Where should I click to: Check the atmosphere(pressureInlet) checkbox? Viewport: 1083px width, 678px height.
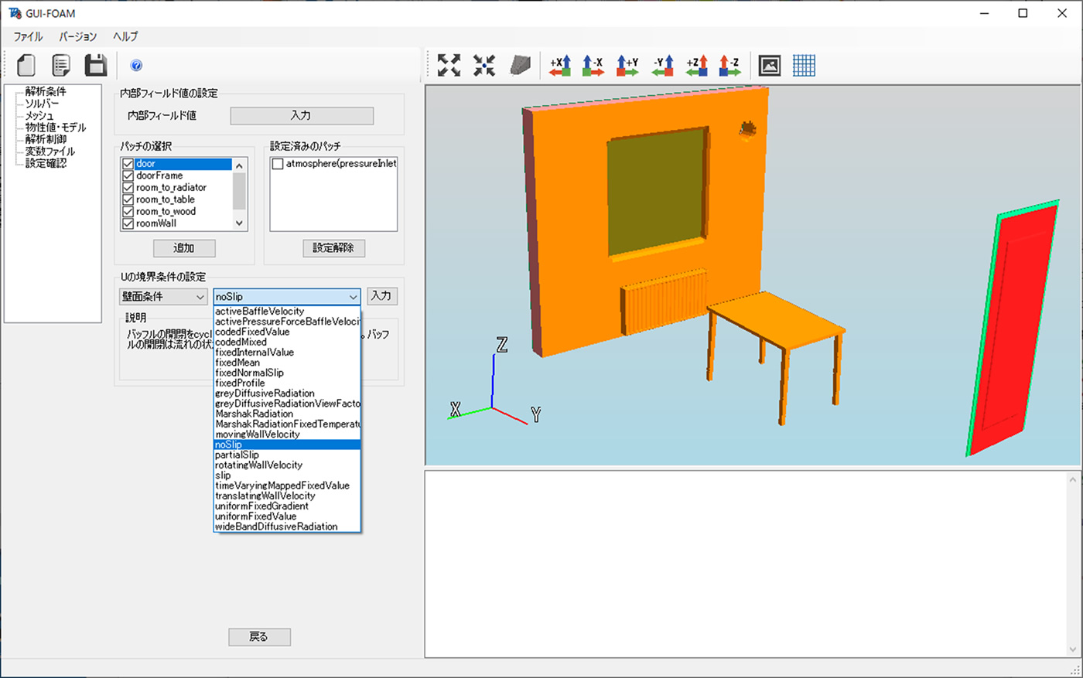coord(278,164)
